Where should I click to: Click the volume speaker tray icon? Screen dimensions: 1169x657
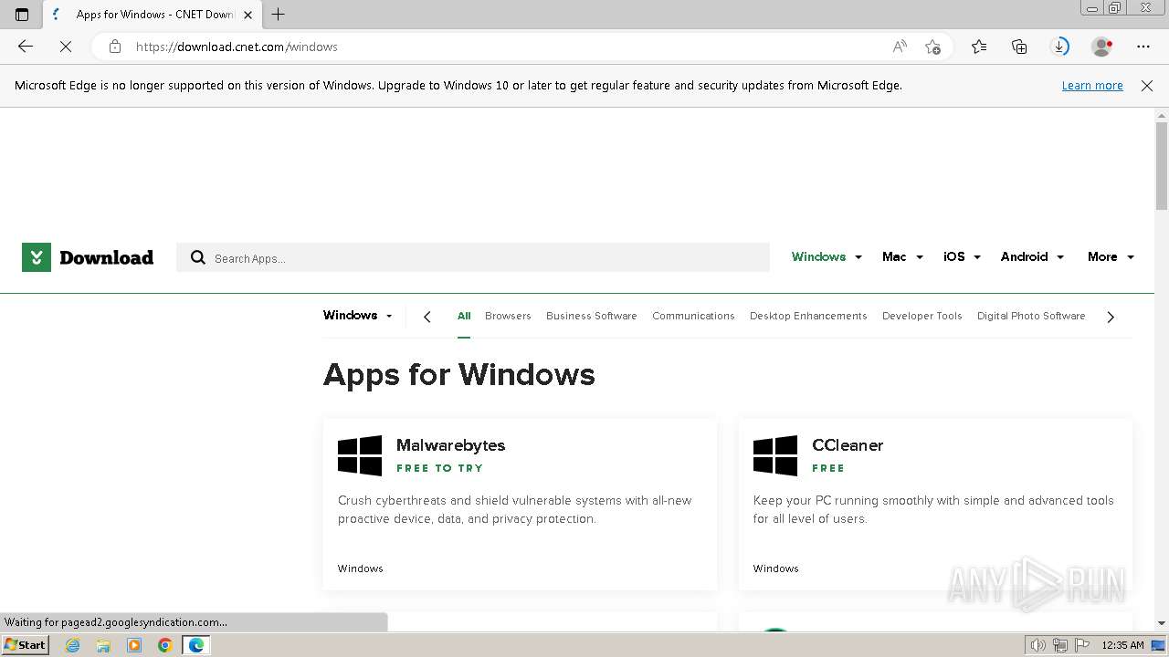coord(1037,645)
